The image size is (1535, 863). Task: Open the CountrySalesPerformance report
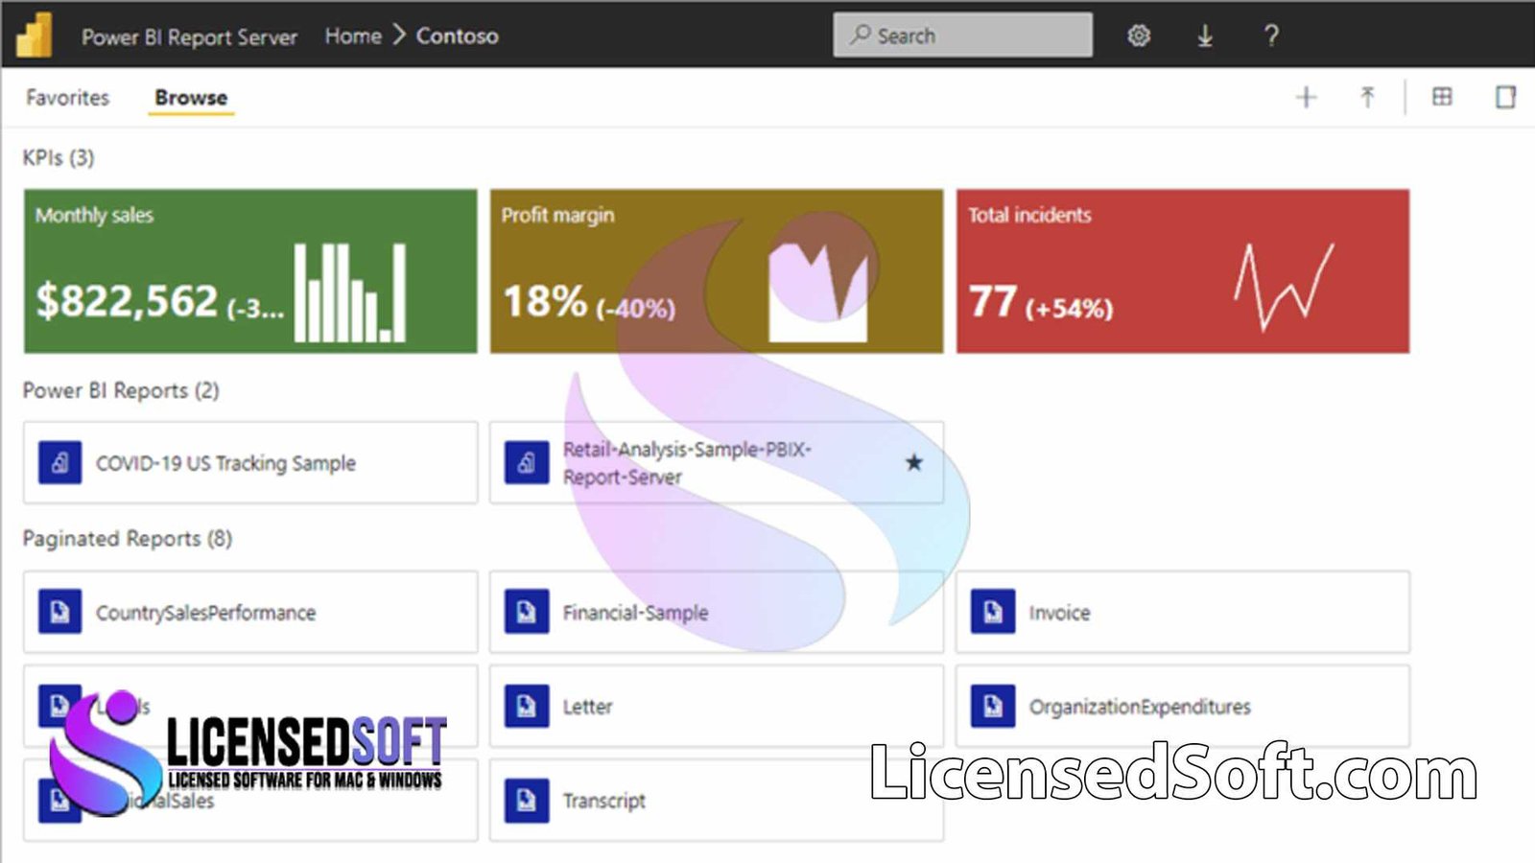[x=250, y=612]
